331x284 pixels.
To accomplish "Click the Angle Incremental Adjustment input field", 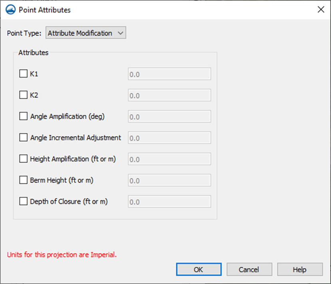I will pyautogui.click(x=169, y=138).
